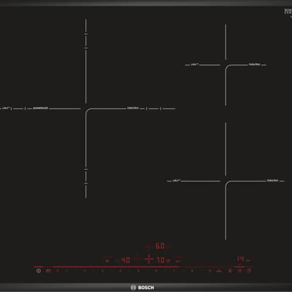Tap the timer readout showing 14
The image size is (292, 292).
pyautogui.click(x=240, y=259)
